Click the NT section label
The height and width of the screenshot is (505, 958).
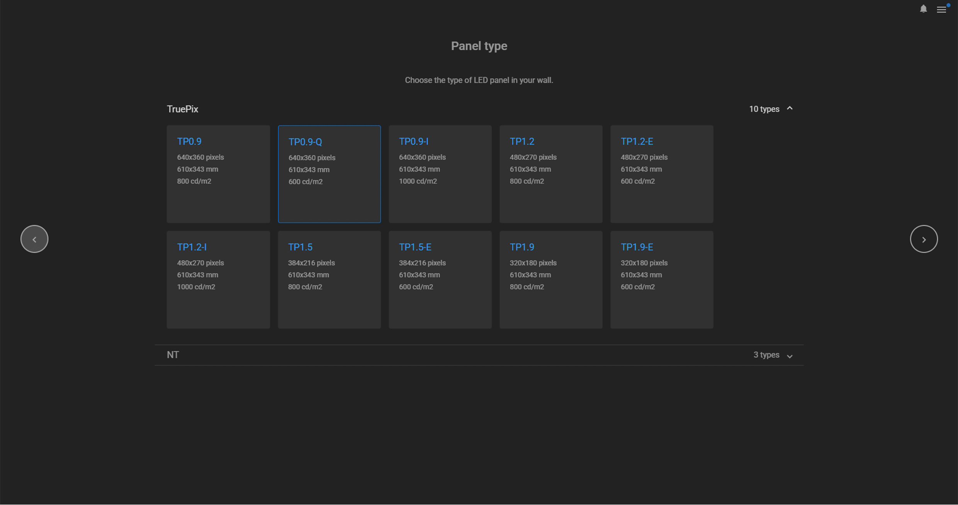[x=173, y=355]
